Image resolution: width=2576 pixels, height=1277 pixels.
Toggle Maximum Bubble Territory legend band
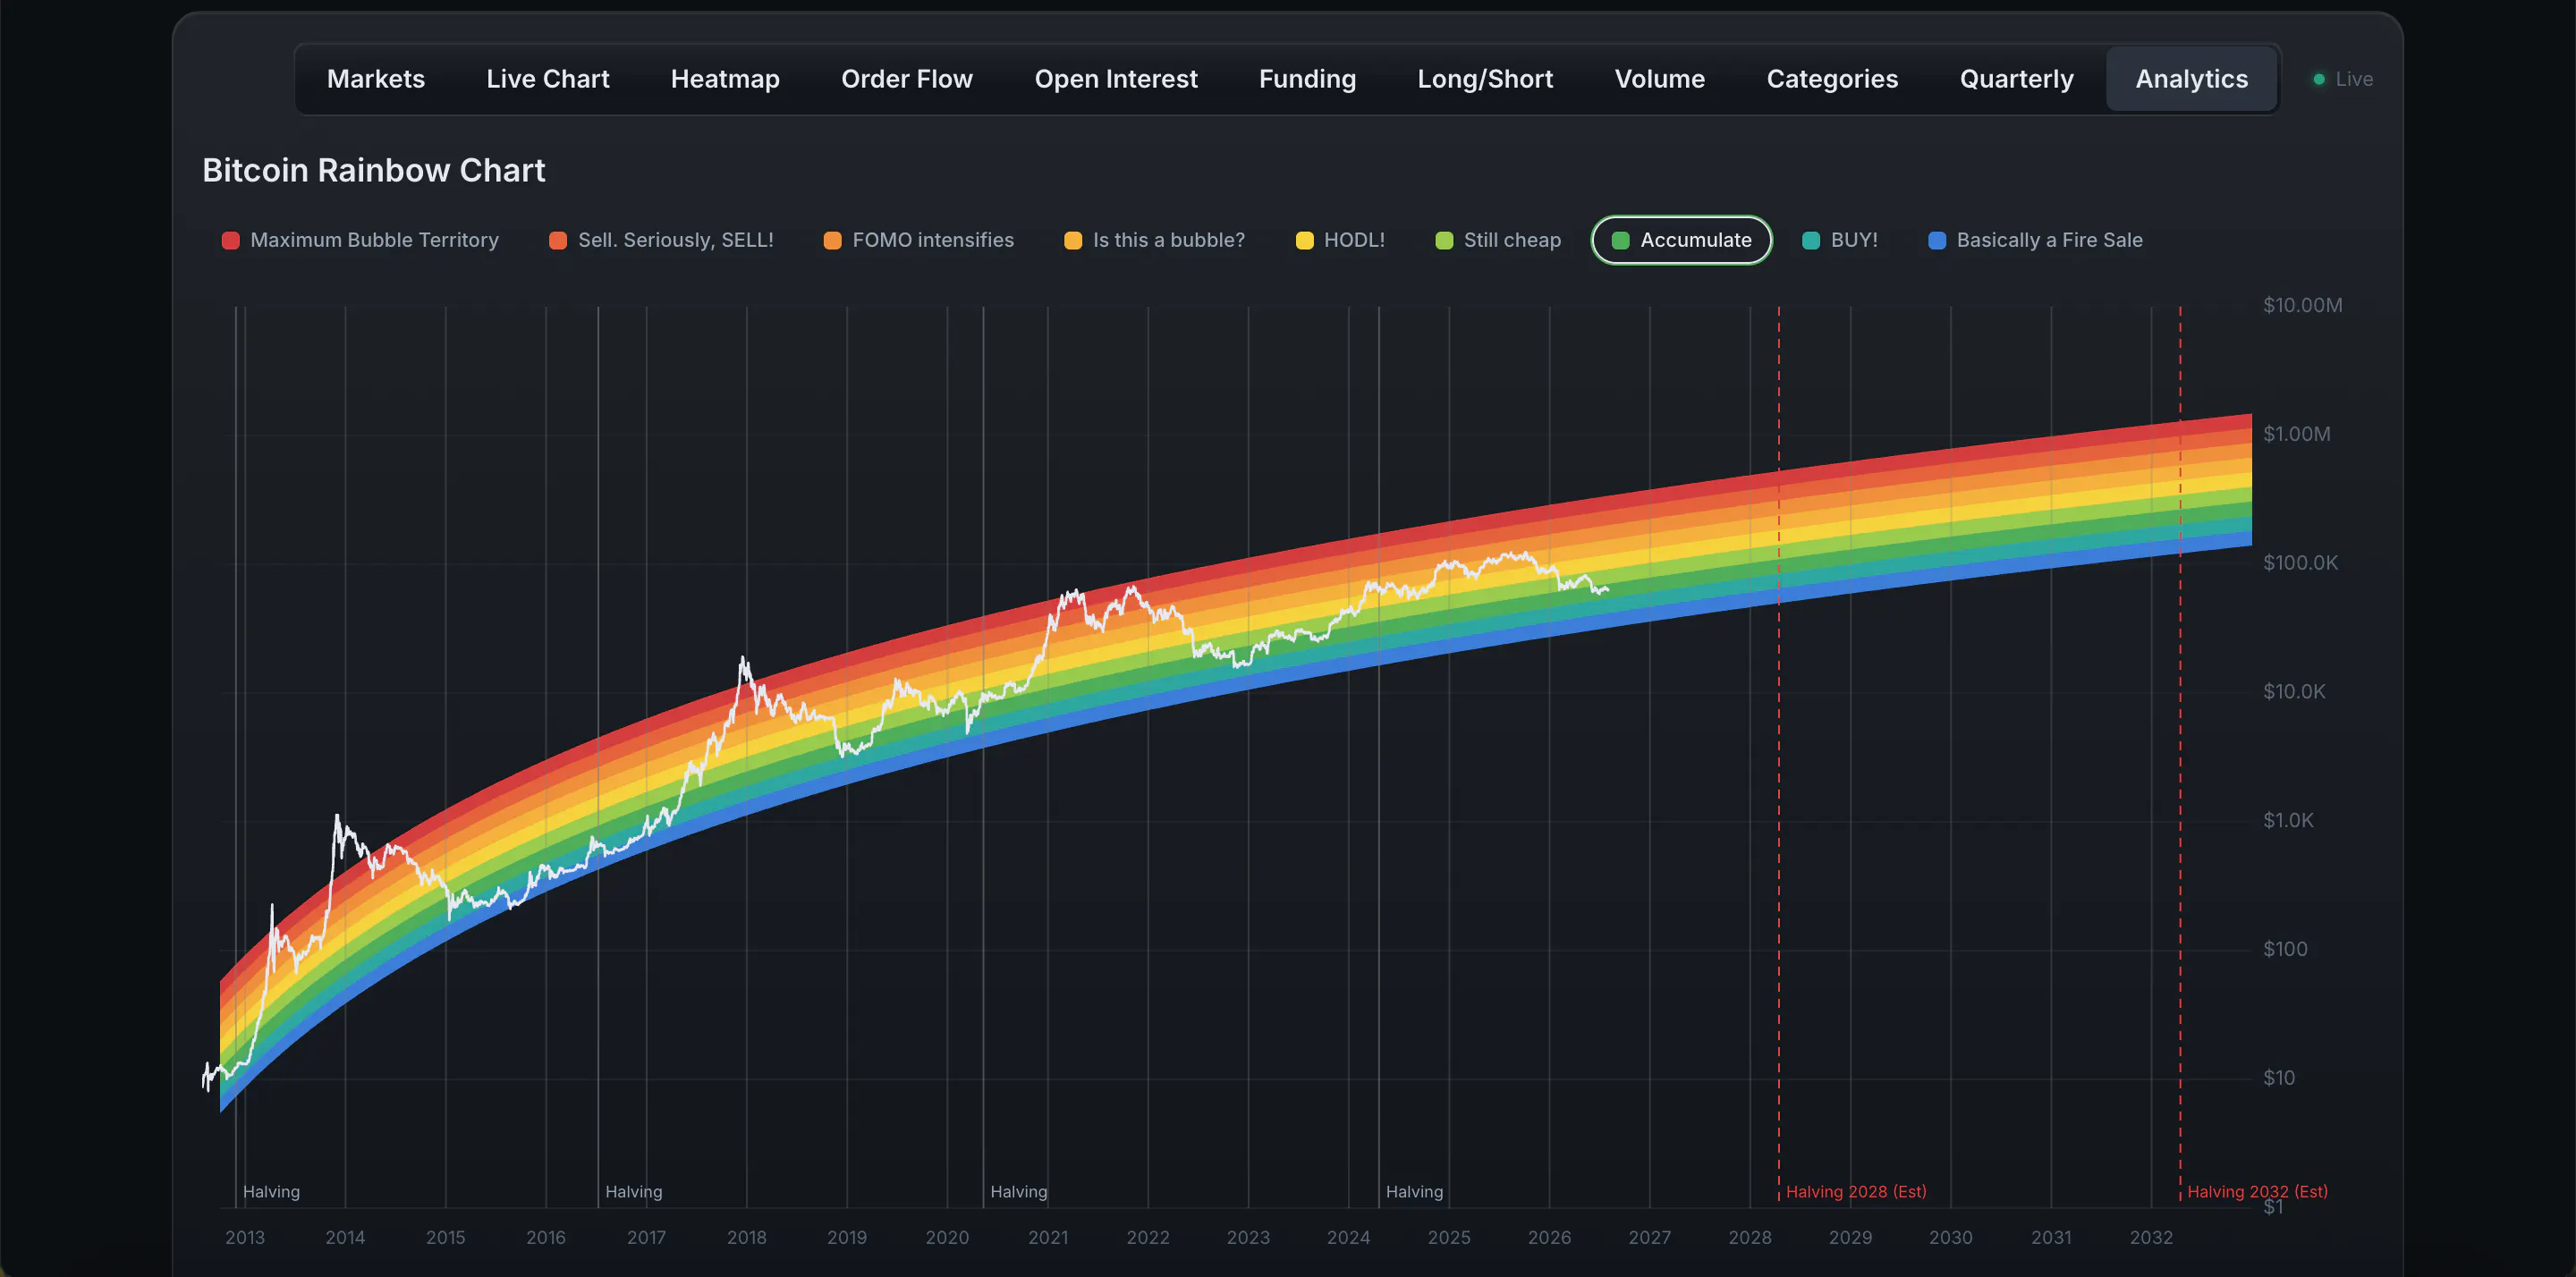[x=360, y=240]
